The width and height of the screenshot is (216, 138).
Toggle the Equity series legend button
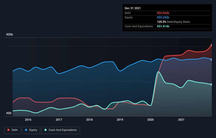(x=31, y=130)
